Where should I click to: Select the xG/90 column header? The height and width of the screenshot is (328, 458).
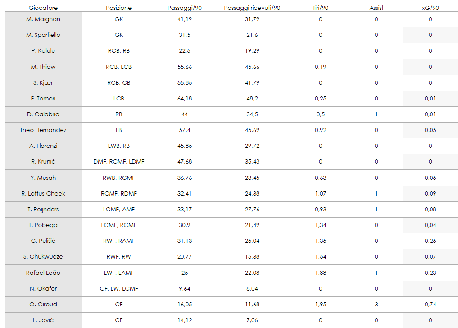pos(430,8)
